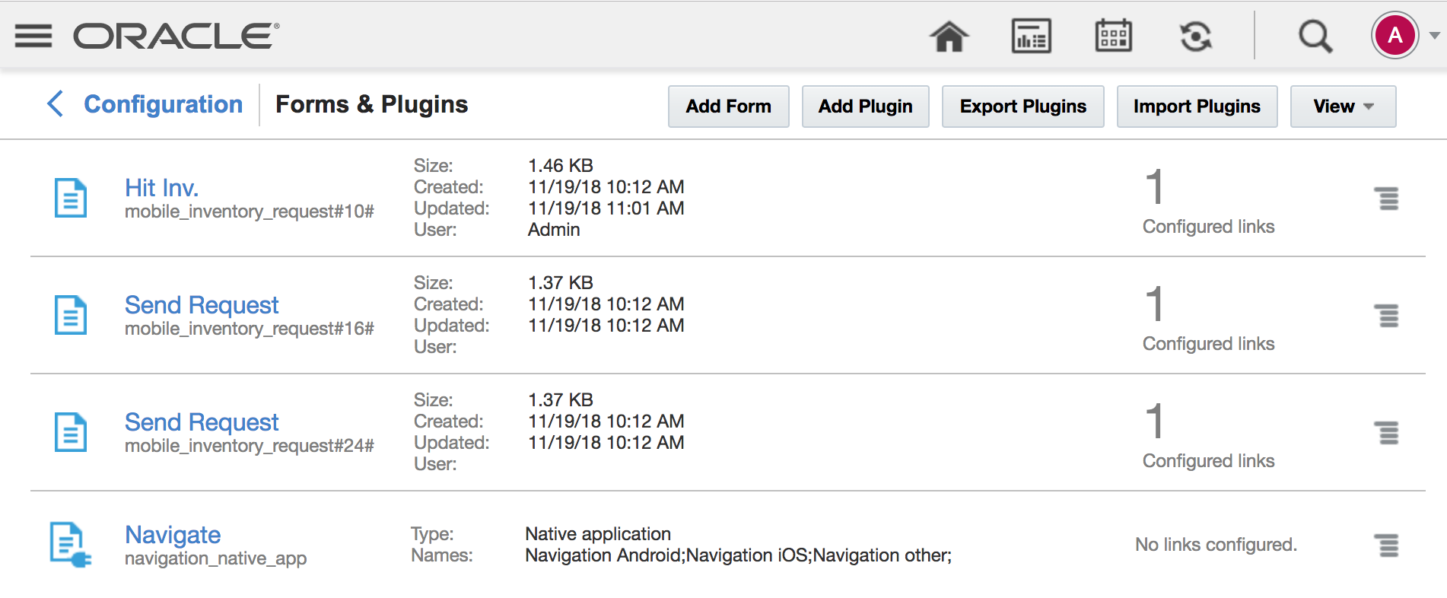Open the hamburger navigation menu
1447x598 pixels.
click(x=33, y=36)
